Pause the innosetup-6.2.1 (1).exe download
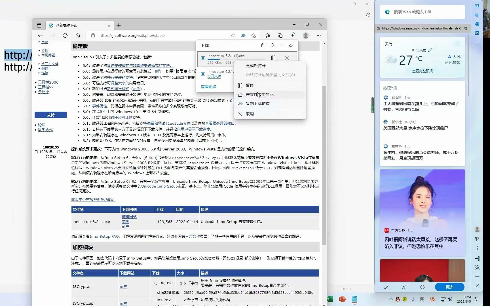The height and width of the screenshot is (306, 490). click(273, 58)
